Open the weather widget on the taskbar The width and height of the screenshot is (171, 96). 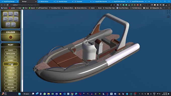click(x=4, y=94)
